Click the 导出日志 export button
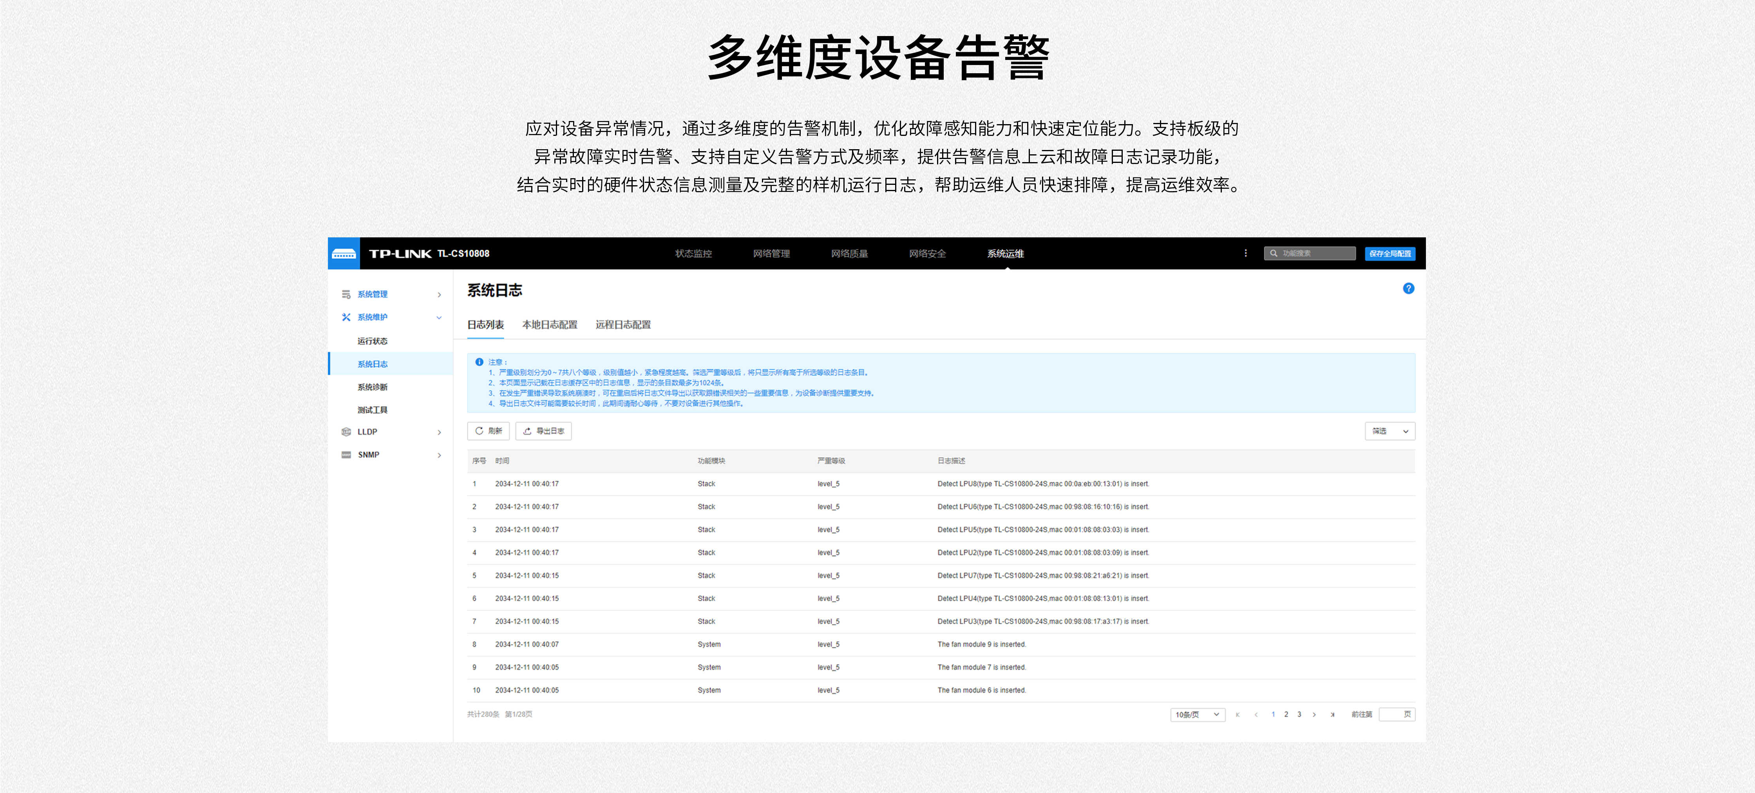Screen dimensions: 1755x793 (543, 431)
